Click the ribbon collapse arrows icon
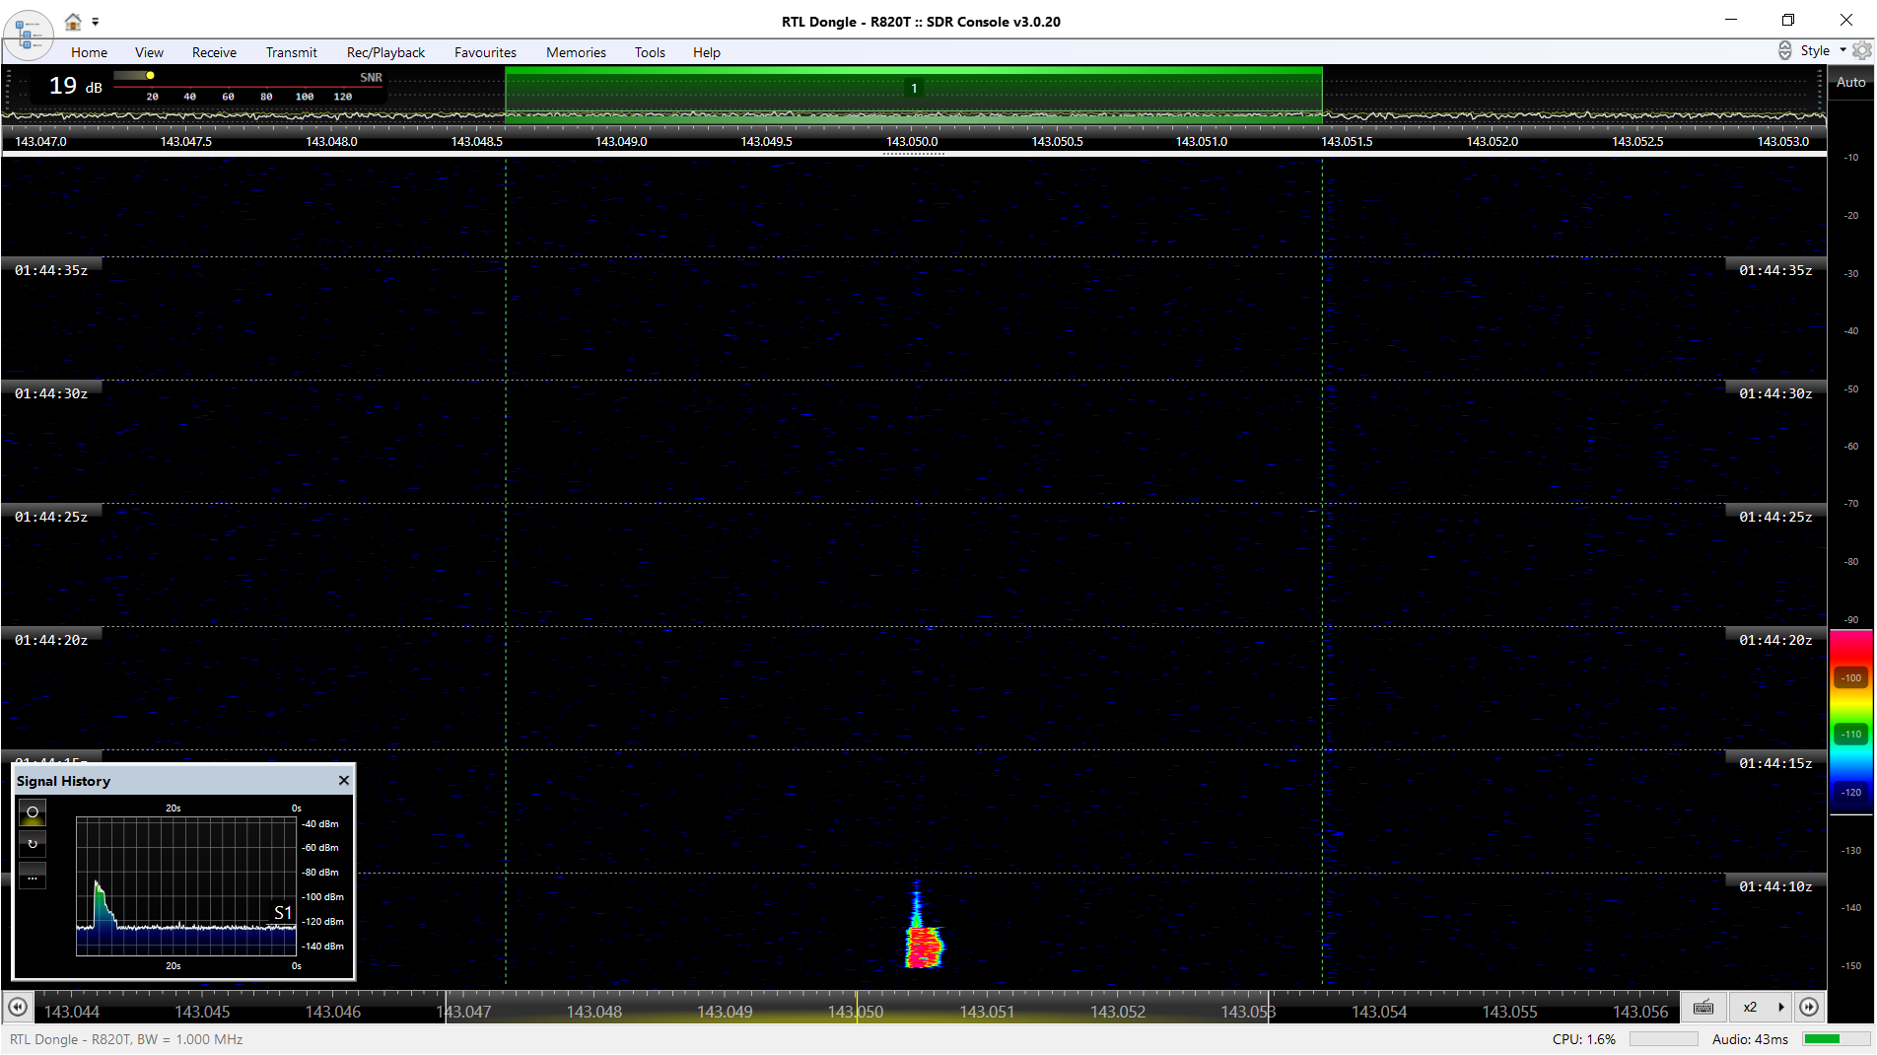The image size is (1877, 1055). click(1784, 50)
